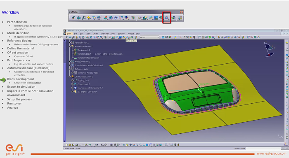Collapse the Reference Axis tree node
This screenshot has height=158, width=289.
click(x=70, y=69)
